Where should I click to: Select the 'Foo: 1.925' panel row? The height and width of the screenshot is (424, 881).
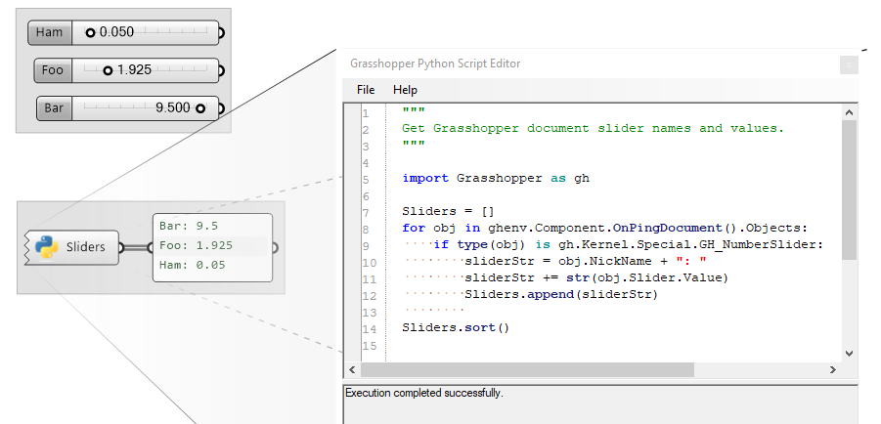tap(212, 246)
